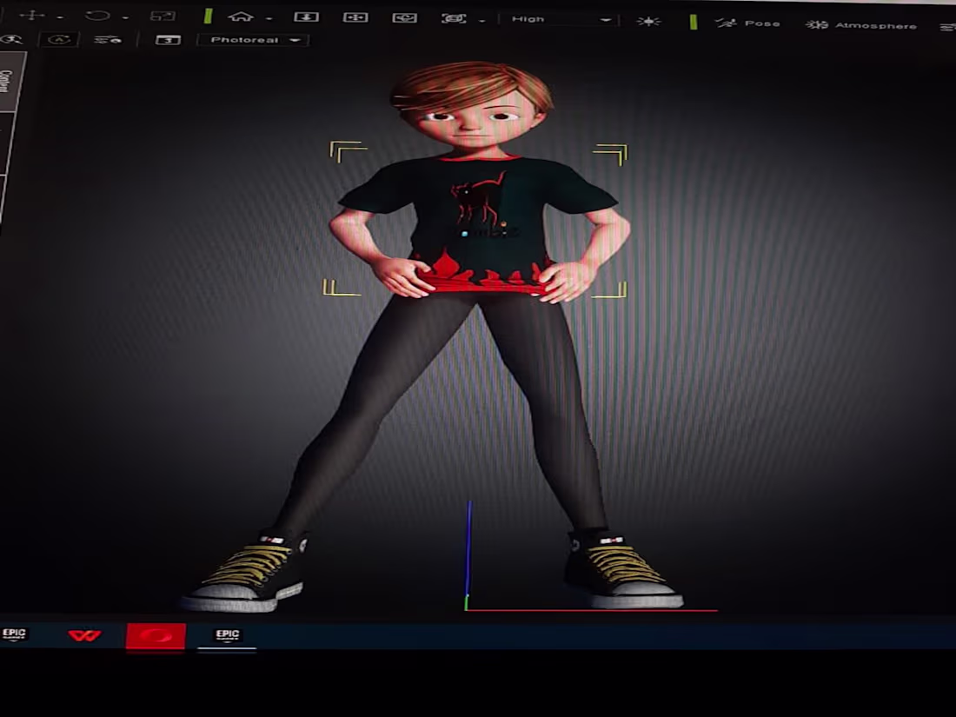Open the lighting sun icon
This screenshot has height=717, width=956.
[649, 23]
